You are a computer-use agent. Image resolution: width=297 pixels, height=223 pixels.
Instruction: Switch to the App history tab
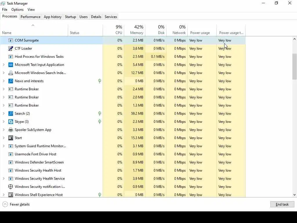pos(53,17)
